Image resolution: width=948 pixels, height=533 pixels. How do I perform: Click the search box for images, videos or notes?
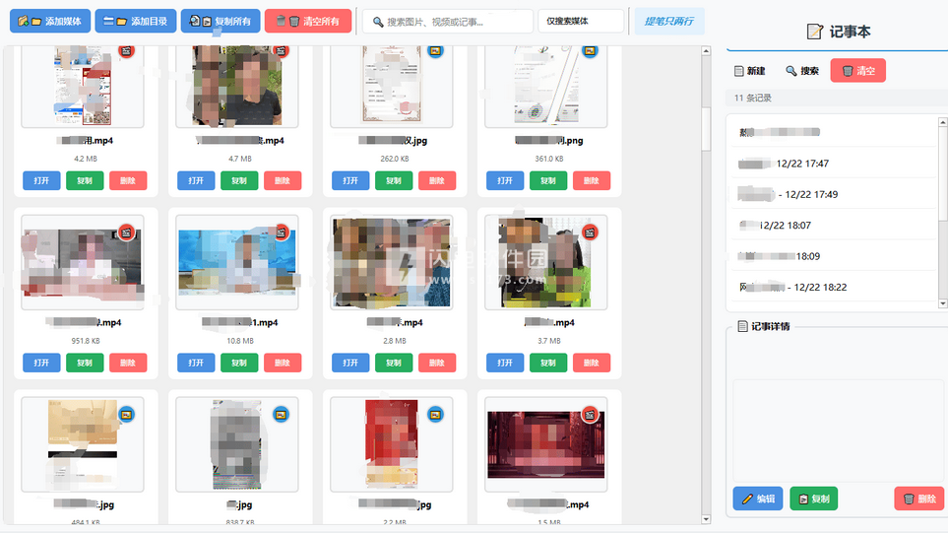click(448, 21)
